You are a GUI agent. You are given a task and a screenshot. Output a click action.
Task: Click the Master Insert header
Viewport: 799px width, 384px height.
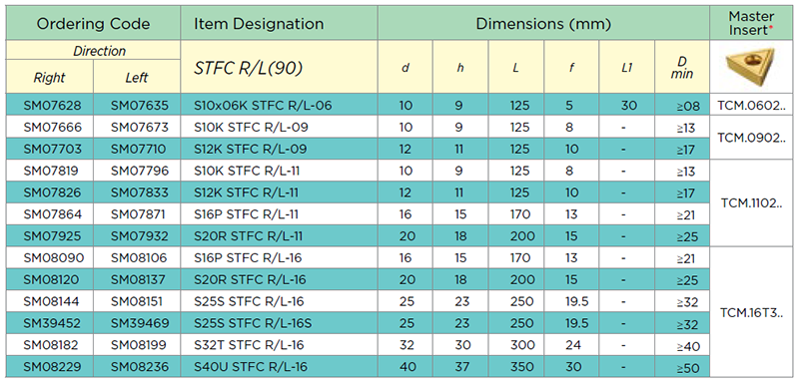click(751, 23)
